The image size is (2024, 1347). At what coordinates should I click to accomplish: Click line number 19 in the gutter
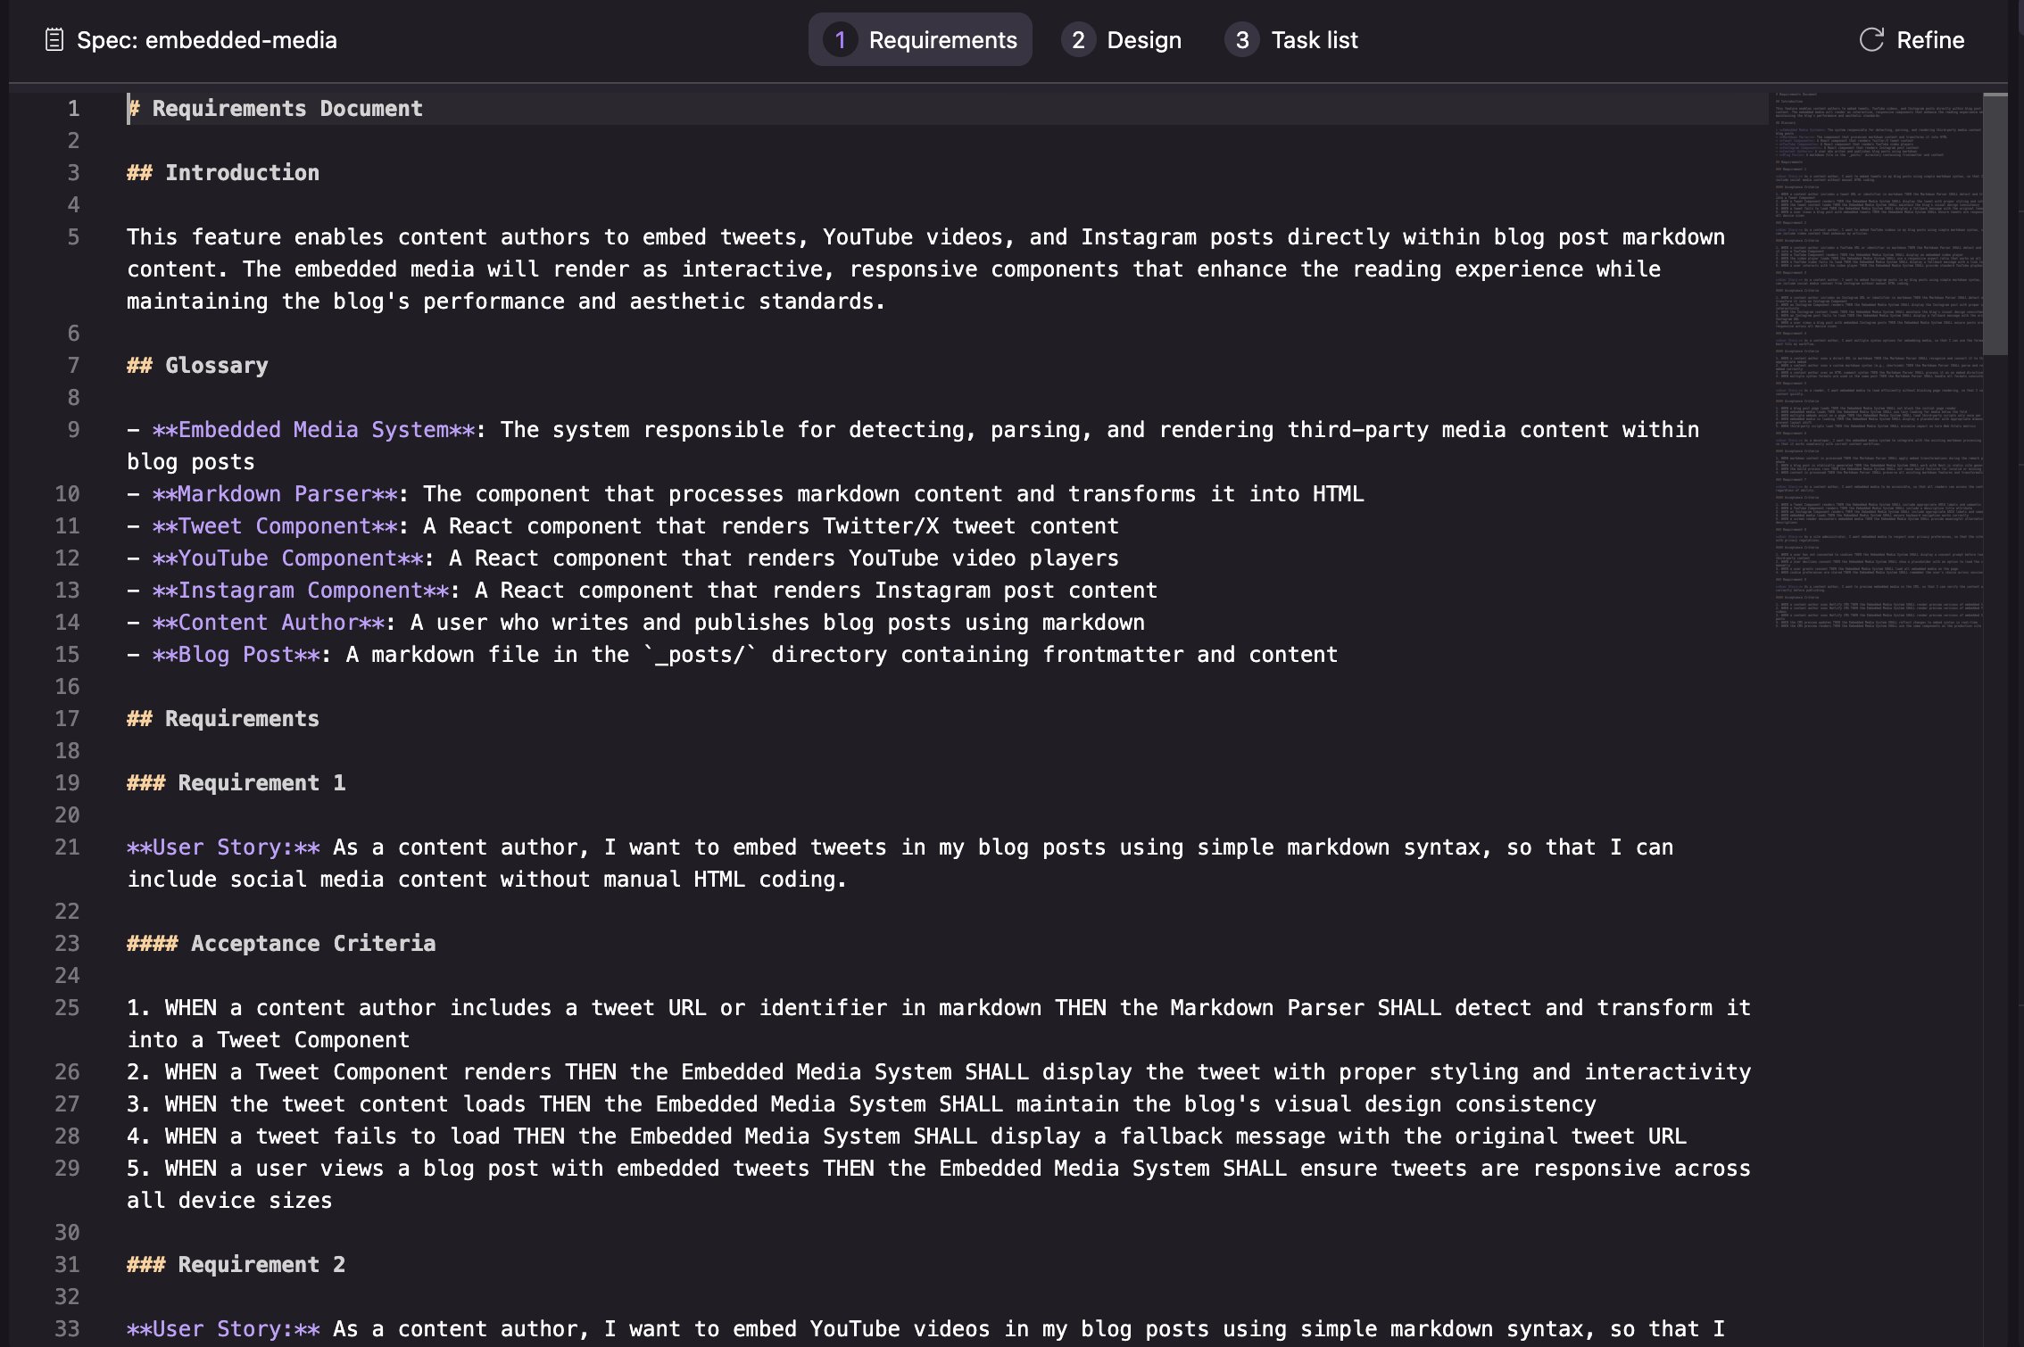67,783
